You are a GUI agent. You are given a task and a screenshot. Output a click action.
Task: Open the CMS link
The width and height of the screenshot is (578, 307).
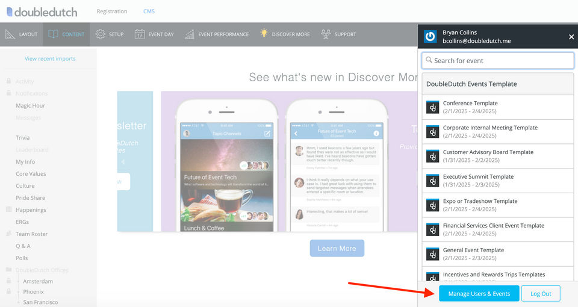(x=149, y=11)
